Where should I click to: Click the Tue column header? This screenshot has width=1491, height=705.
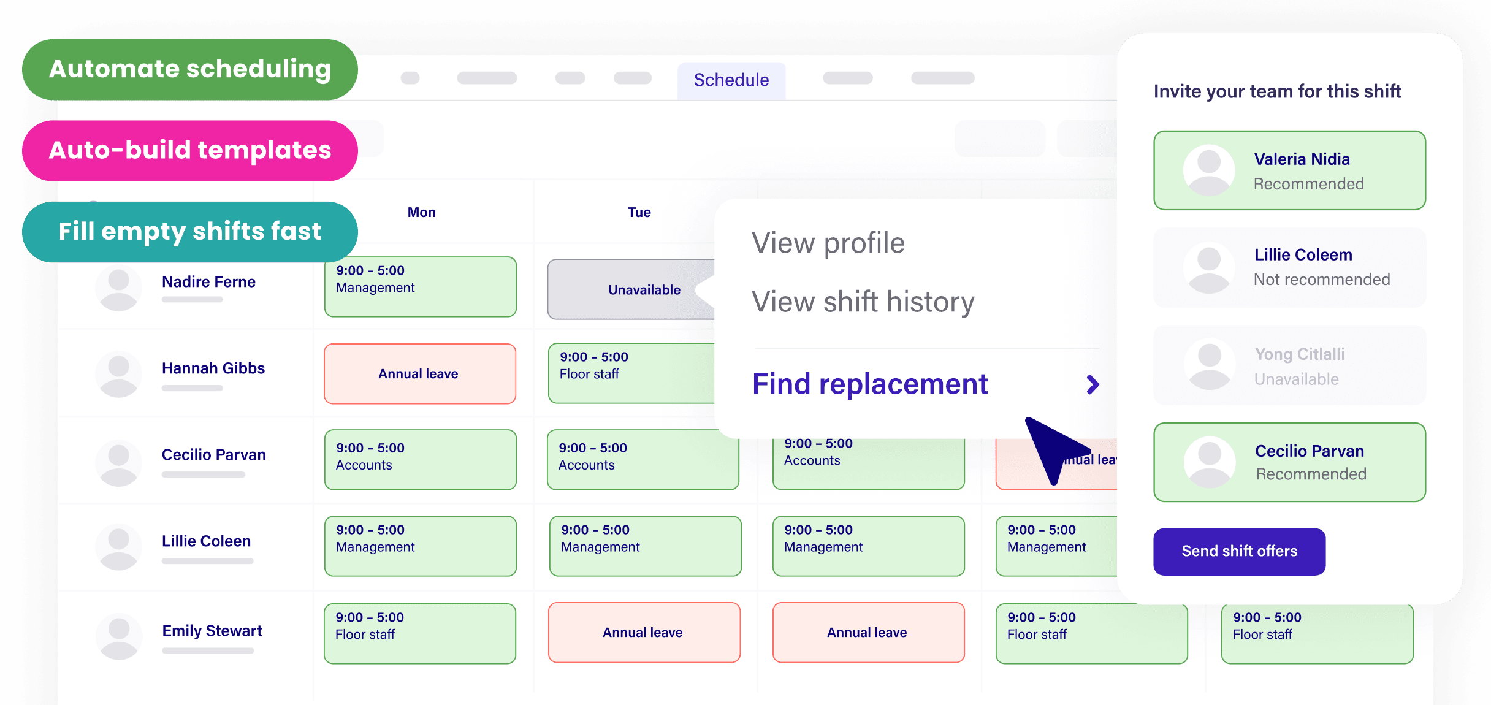pos(639,213)
